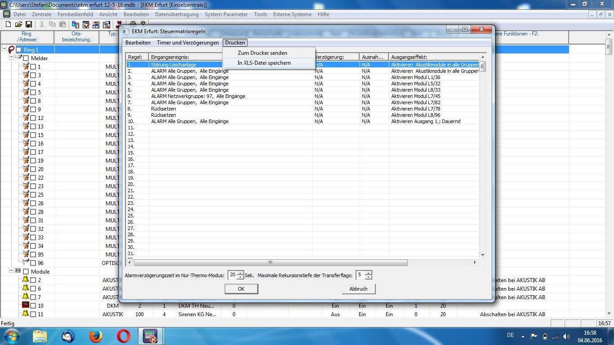Toggle the checkbox for detector address 96
614x345 pixels.
[x=33, y=263]
